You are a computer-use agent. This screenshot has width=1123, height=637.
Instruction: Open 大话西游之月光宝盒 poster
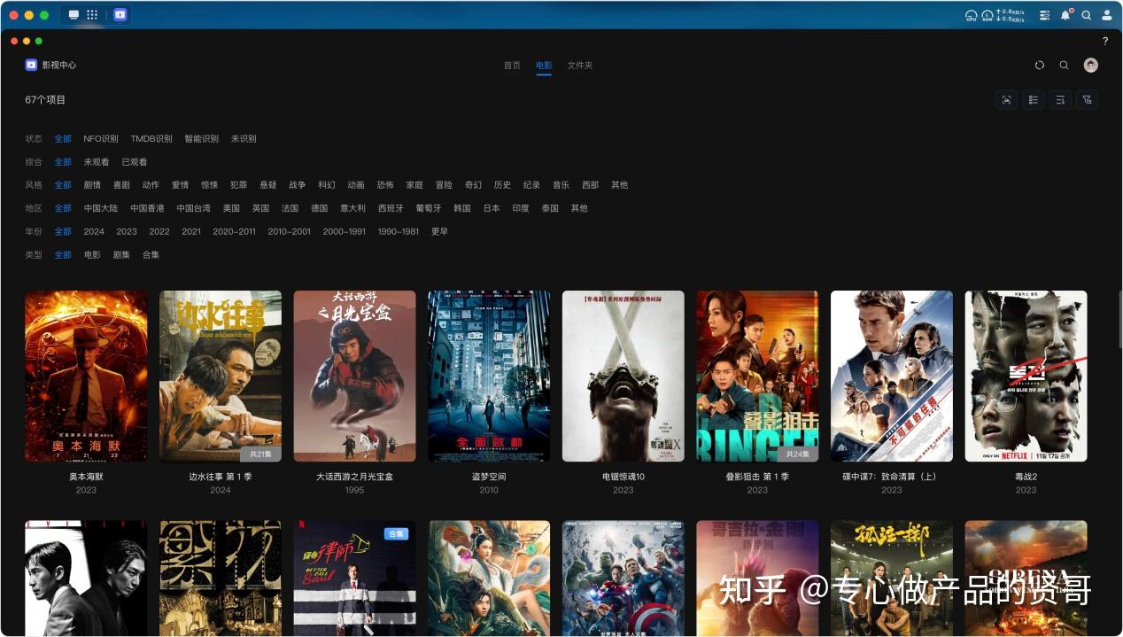point(354,376)
